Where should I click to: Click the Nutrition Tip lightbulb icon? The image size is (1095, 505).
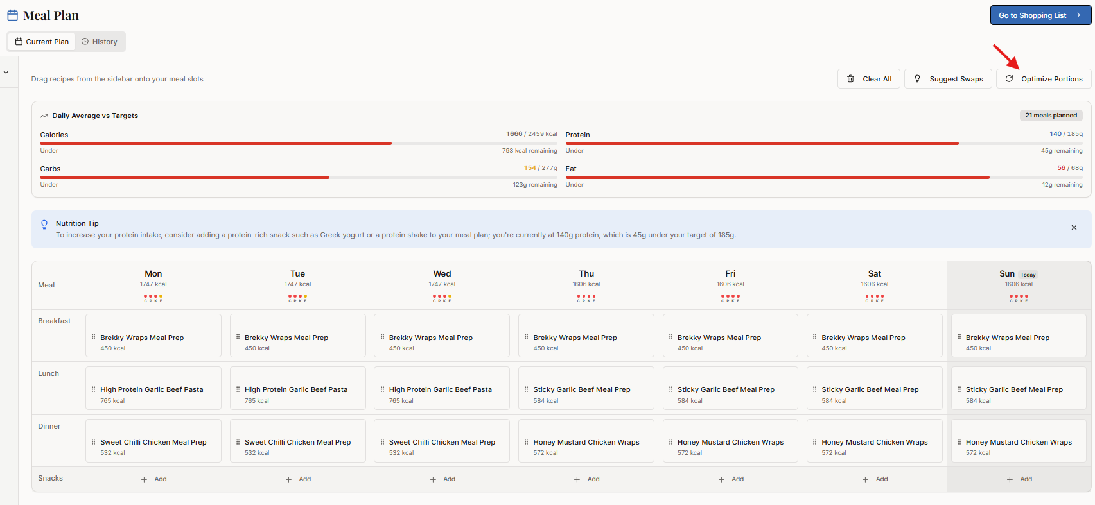(44, 225)
